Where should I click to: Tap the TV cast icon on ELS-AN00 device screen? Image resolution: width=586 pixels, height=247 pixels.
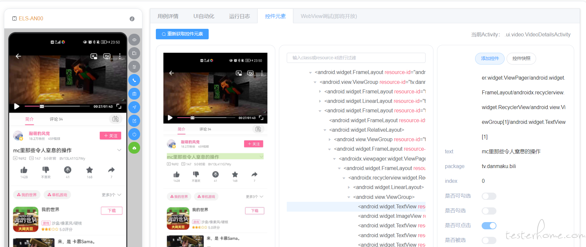pos(107,56)
